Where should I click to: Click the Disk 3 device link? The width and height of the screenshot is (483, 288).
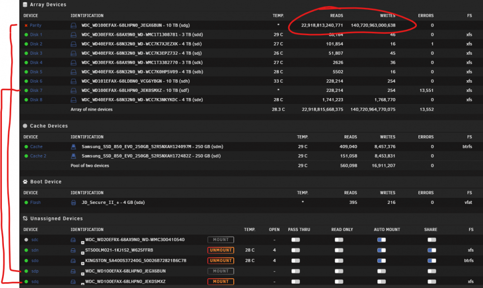pos(36,53)
